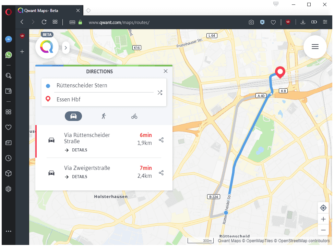334x247 pixels.
Task: Open ad blocker shield in address bar
Action: pos(262,22)
